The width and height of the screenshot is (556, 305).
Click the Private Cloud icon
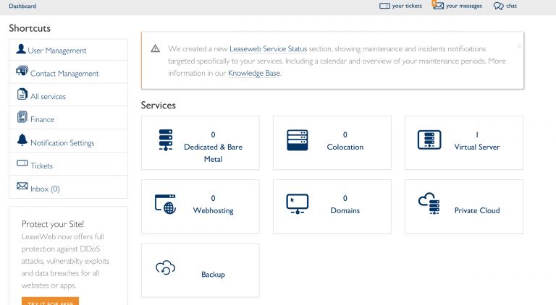click(x=429, y=204)
